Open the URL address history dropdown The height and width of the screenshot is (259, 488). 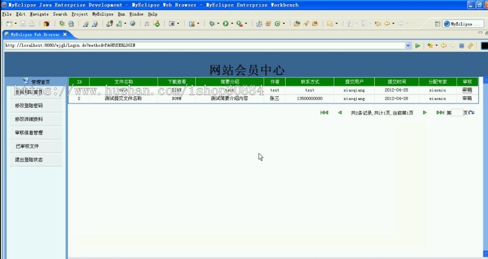point(408,46)
